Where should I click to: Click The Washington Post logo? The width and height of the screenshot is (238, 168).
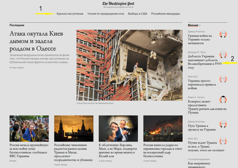(118, 4)
